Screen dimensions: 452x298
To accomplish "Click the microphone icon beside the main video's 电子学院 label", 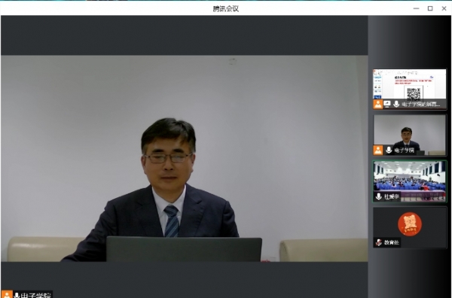I will pos(17,295).
